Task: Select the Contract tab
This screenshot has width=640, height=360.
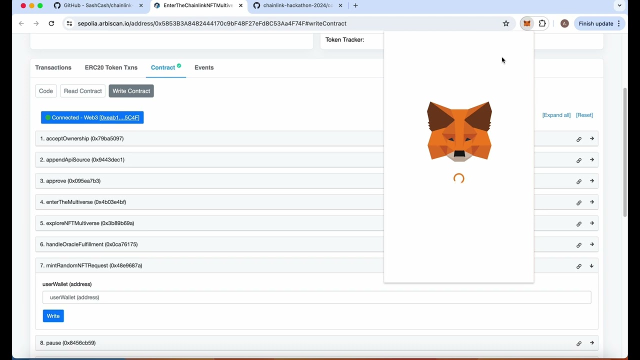Action: [x=166, y=67]
